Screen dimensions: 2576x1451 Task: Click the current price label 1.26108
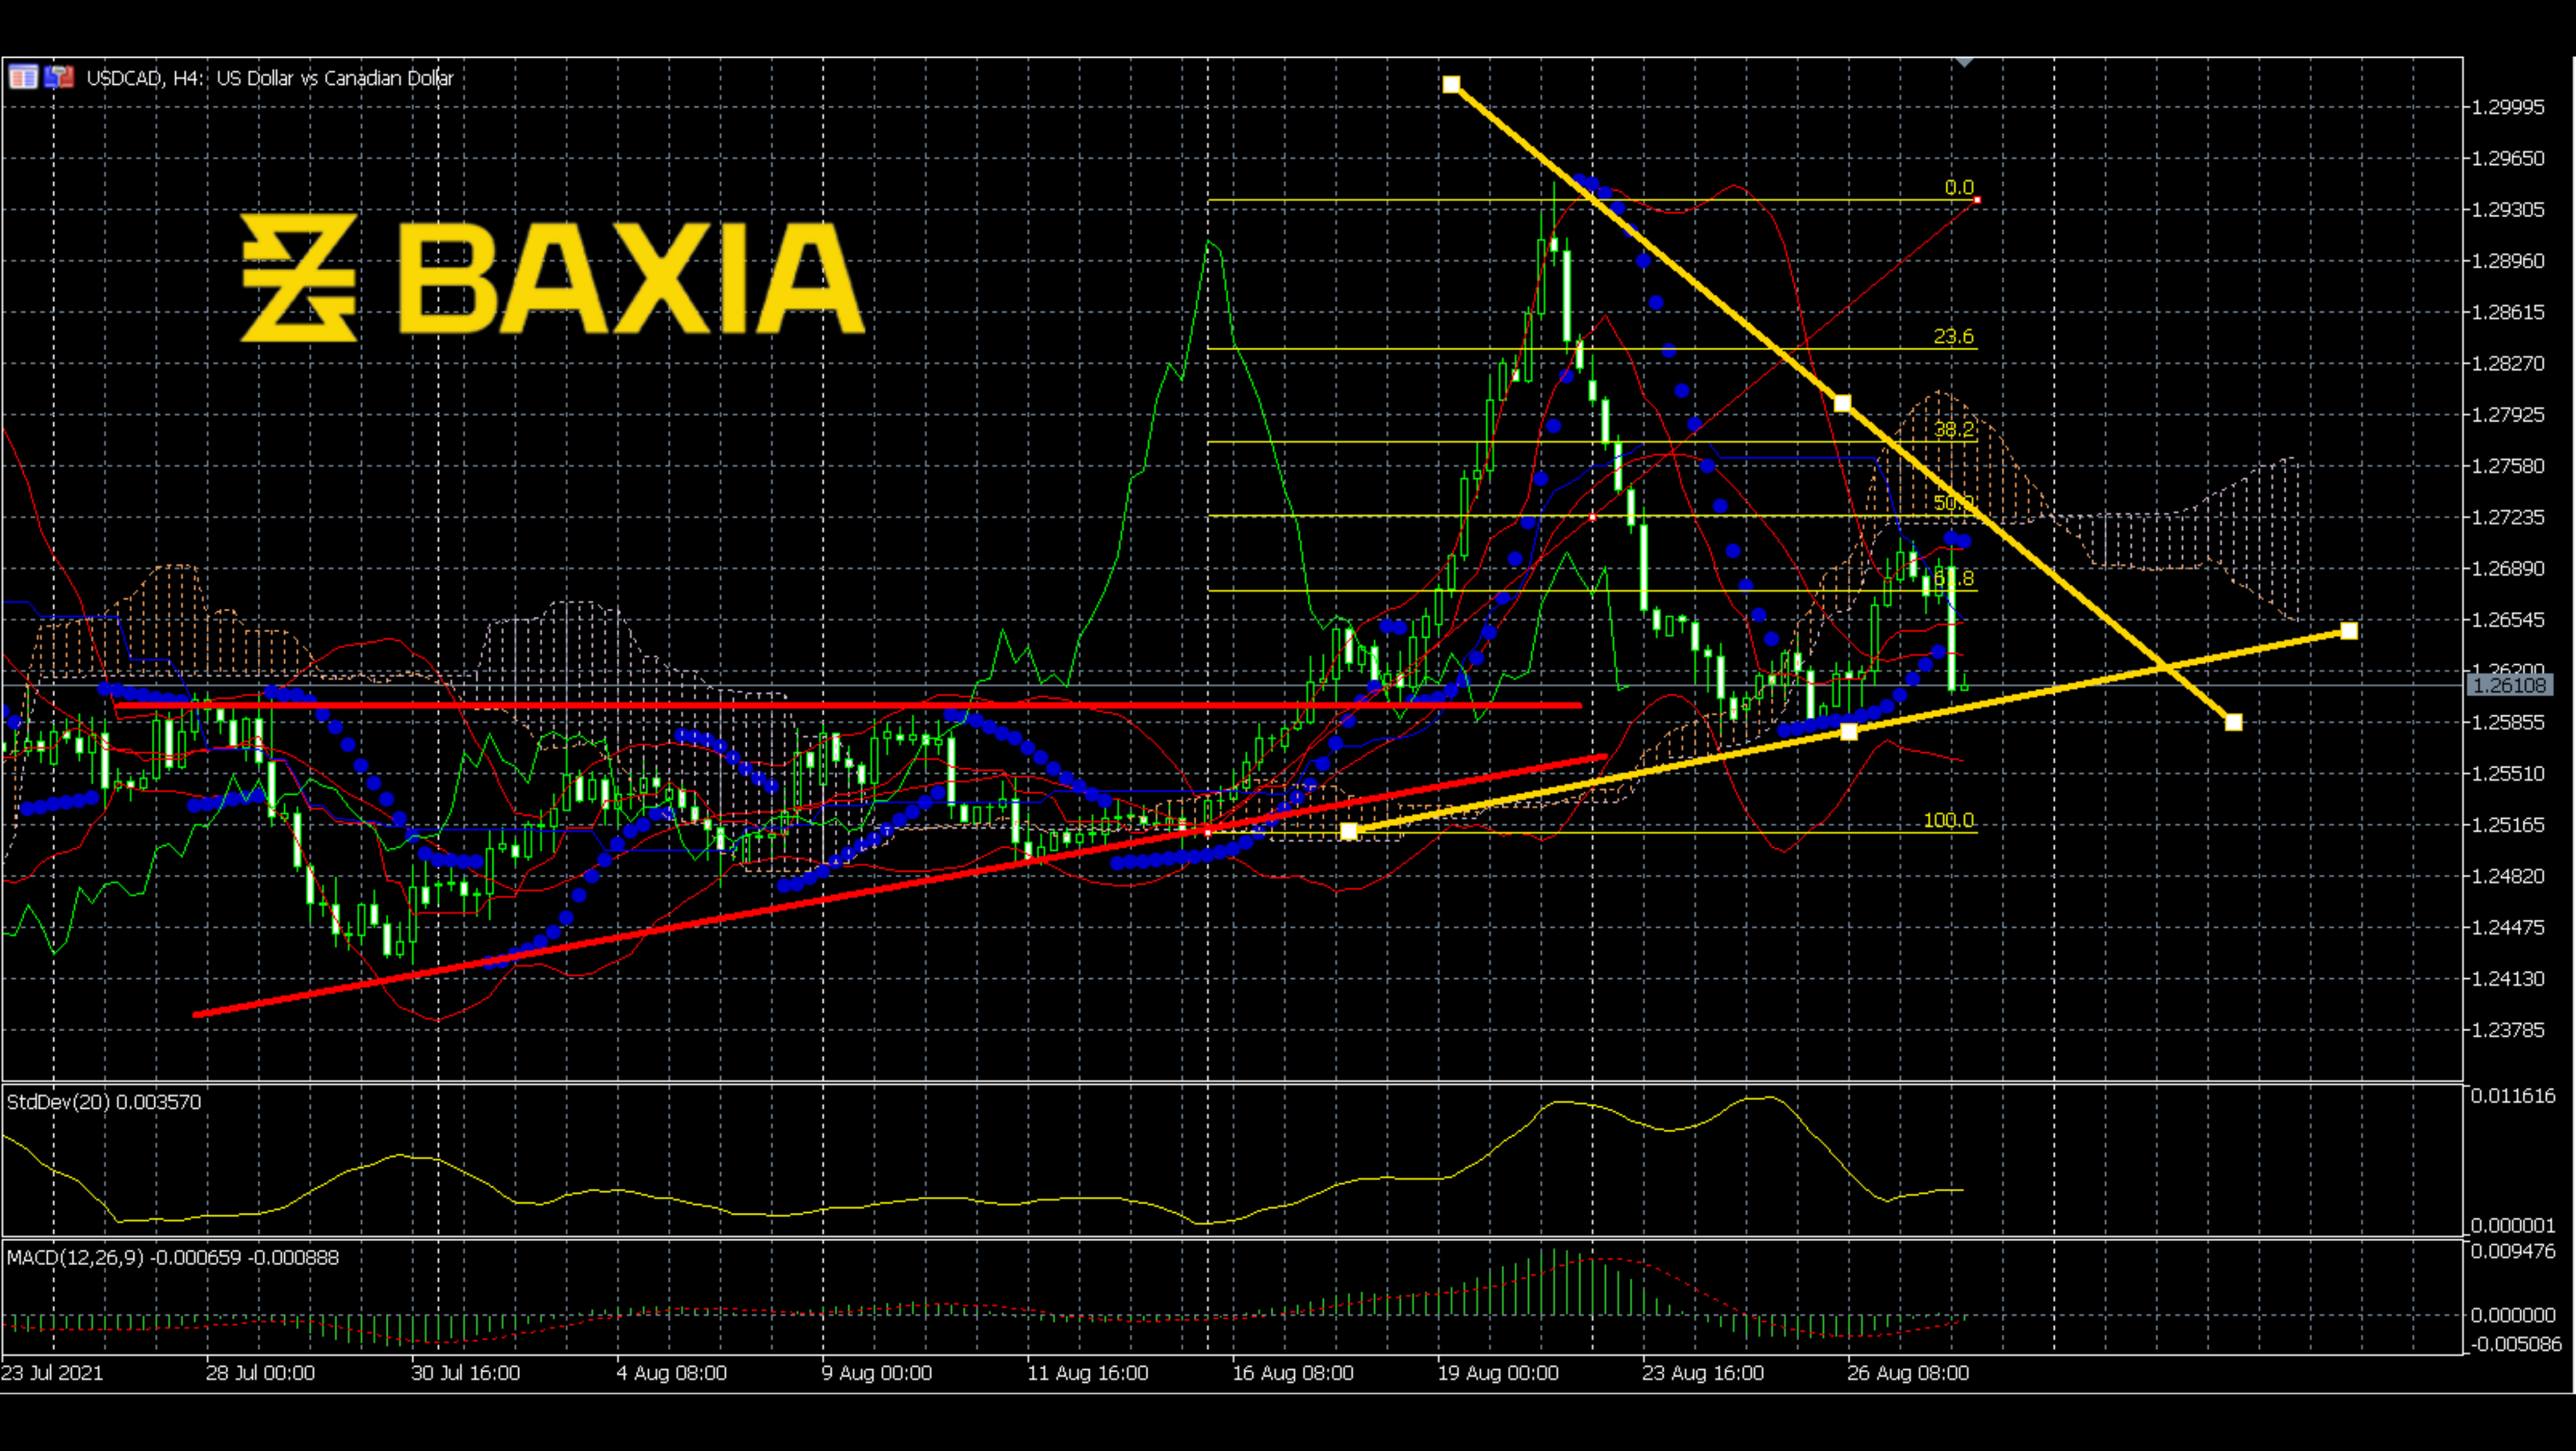pos(2509,686)
